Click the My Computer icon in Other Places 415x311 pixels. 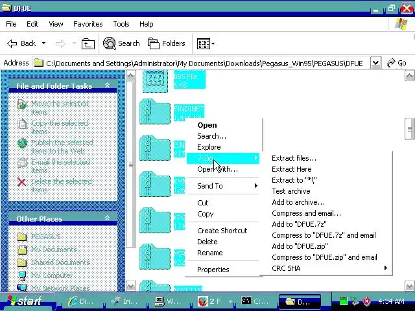(22, 275)
